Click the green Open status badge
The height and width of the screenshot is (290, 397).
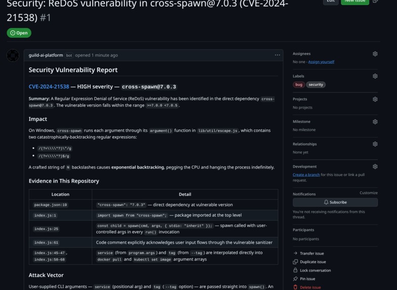[x=19, y=33]
